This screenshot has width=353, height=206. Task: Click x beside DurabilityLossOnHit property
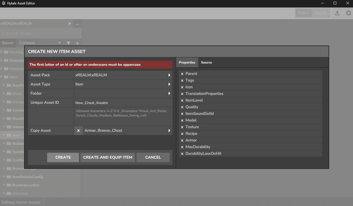(182, 154)
